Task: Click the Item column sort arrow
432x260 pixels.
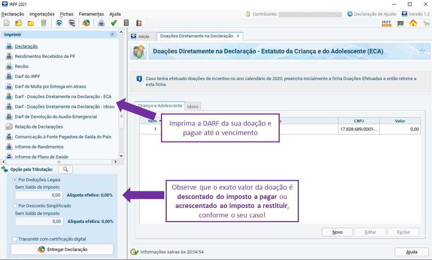Action: pos(160,121)
